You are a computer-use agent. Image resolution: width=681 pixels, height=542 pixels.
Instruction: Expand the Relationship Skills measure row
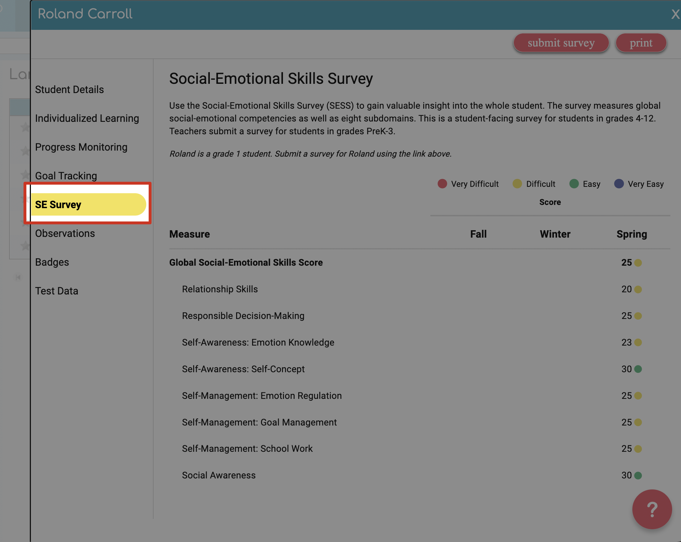(220, 289)
